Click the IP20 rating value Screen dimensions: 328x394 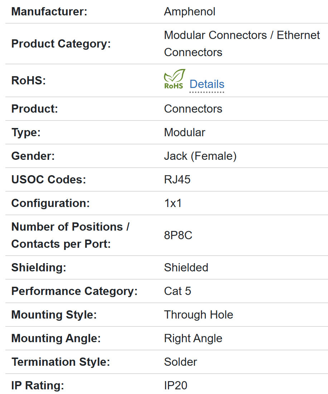click(x=175, y=386)
